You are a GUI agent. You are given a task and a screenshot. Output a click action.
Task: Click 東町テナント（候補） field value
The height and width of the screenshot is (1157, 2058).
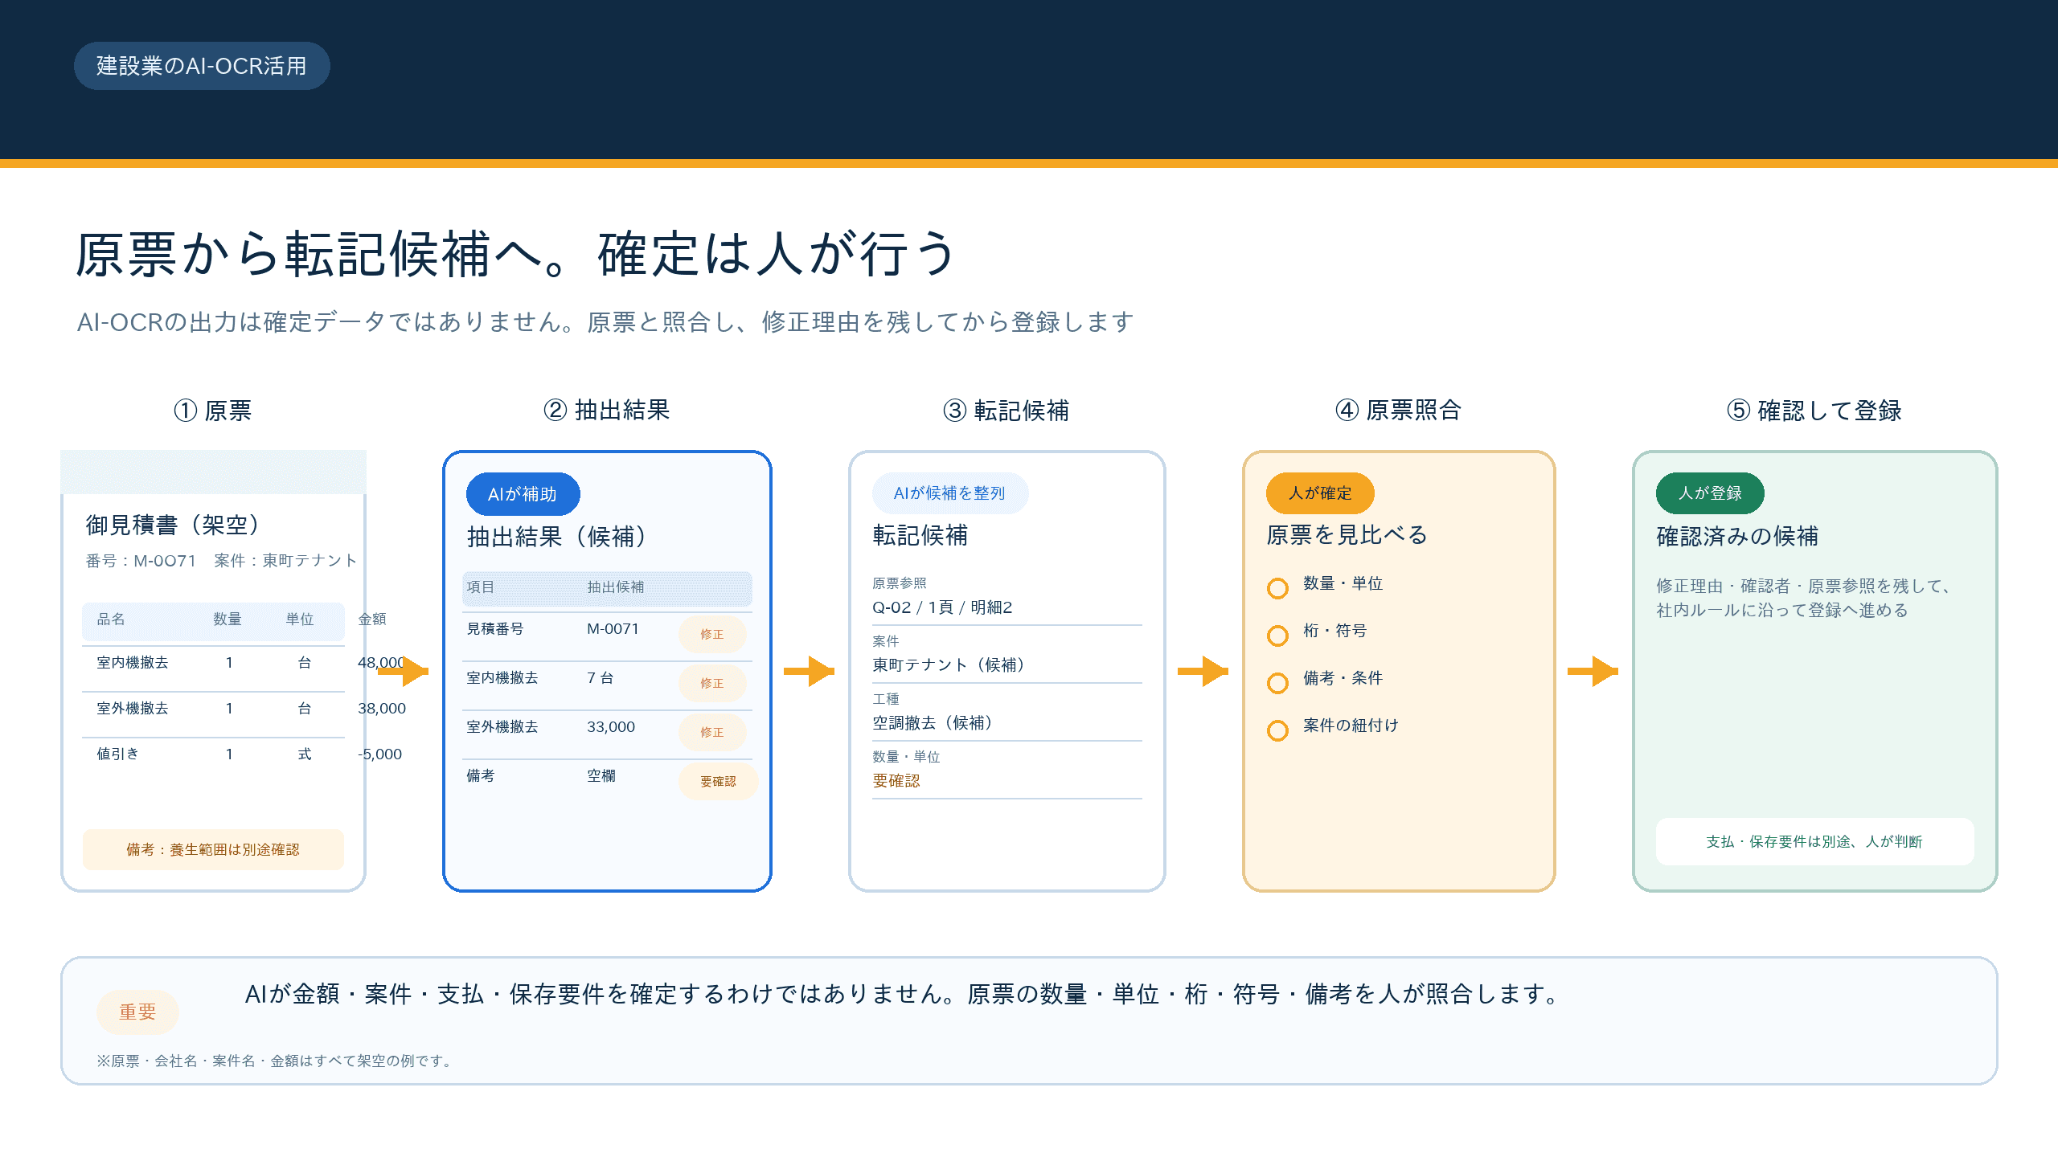point(949,664)
